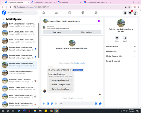
Task: Open the Chrome tab search dropdown
Action: 2,2
